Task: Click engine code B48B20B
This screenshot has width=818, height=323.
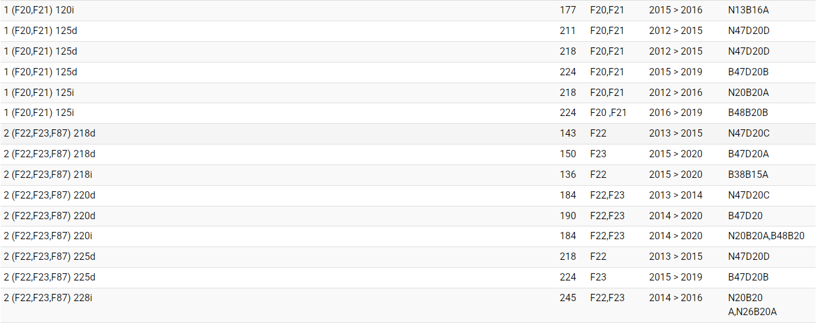Action: point(748,113)
